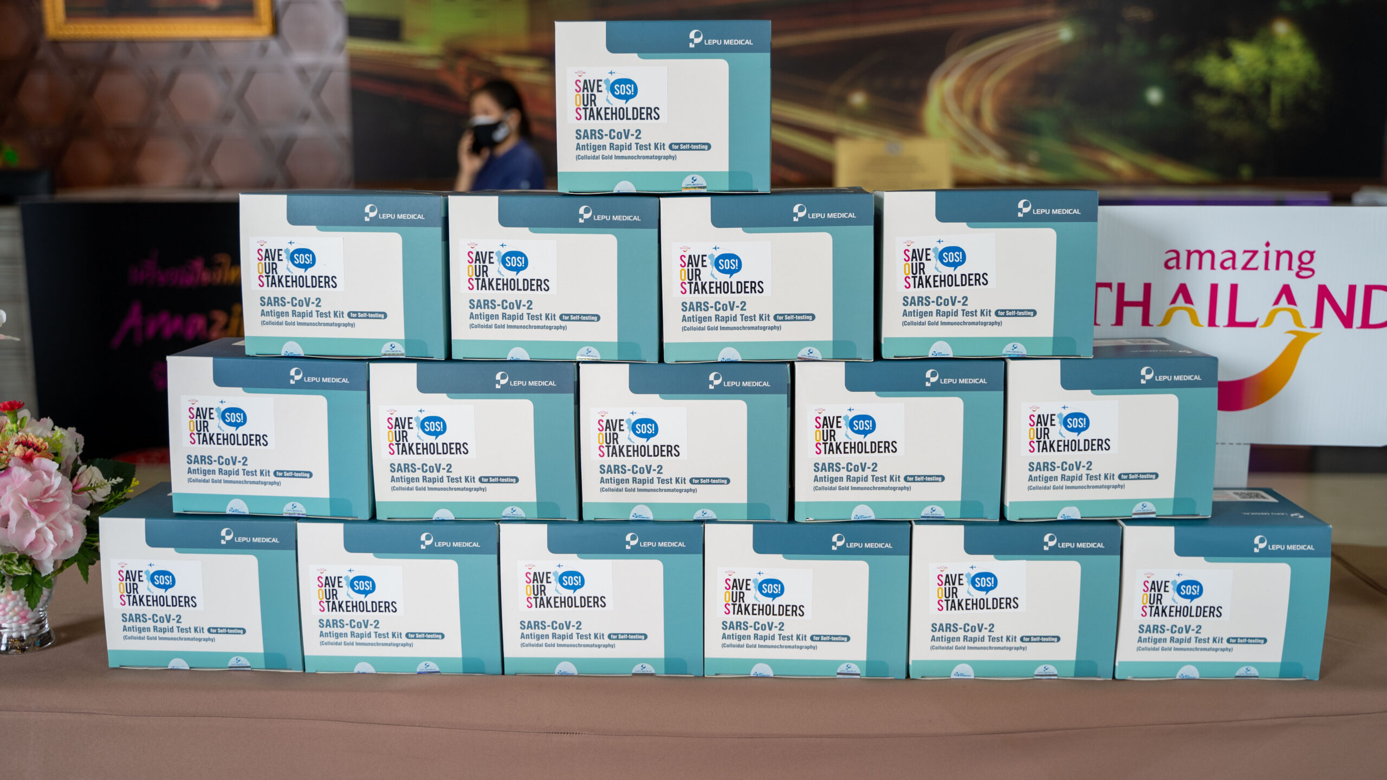1387x780 pixels.
Task: Click the Lepu Medical logo on topmost box
Action: coord(721,40)
